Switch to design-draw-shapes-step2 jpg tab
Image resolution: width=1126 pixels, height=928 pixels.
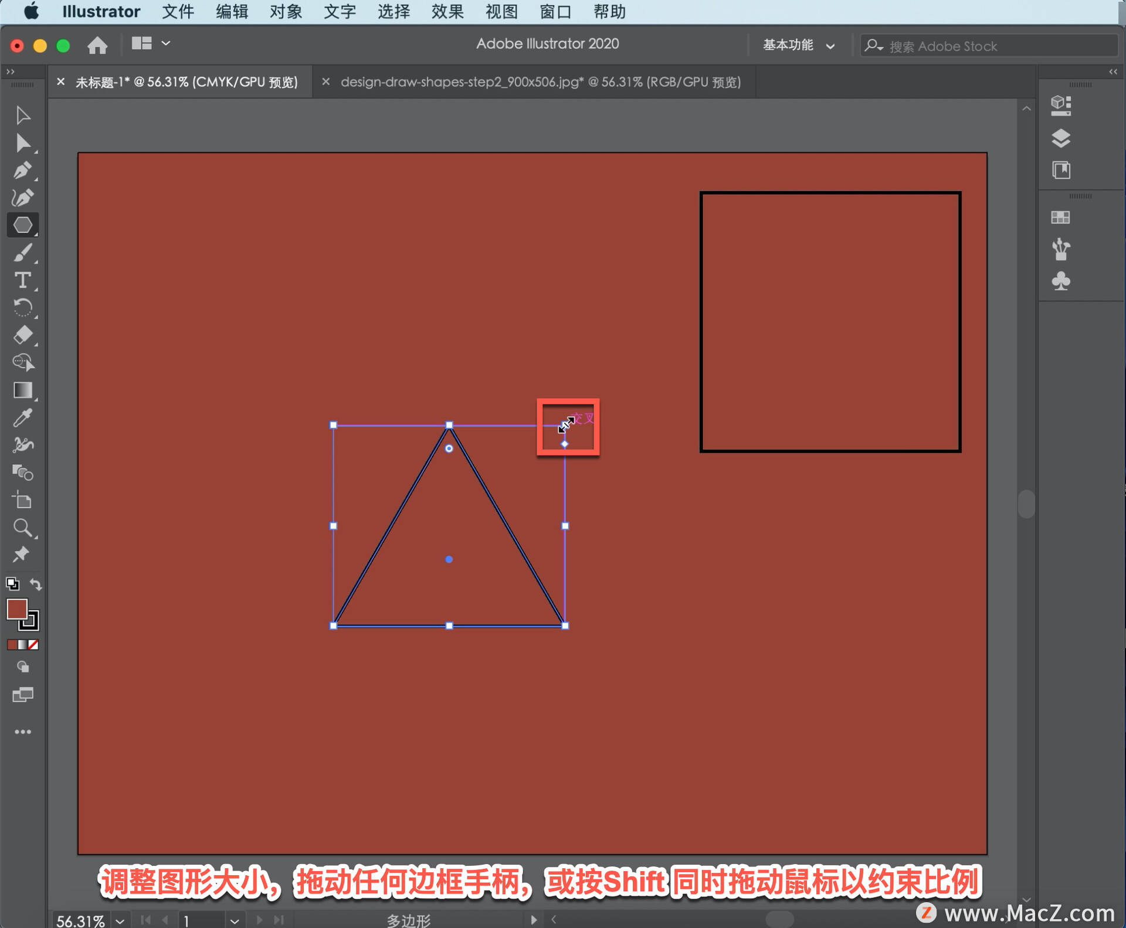(x=541, y=82)
